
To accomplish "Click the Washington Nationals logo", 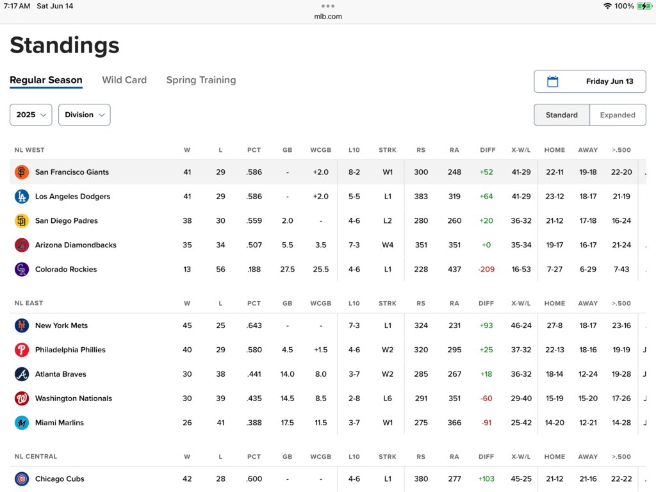I will (22, 398).
